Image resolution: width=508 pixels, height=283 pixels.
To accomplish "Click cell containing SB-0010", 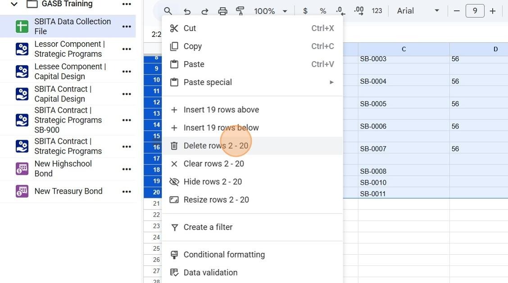I will pos(404,182).
